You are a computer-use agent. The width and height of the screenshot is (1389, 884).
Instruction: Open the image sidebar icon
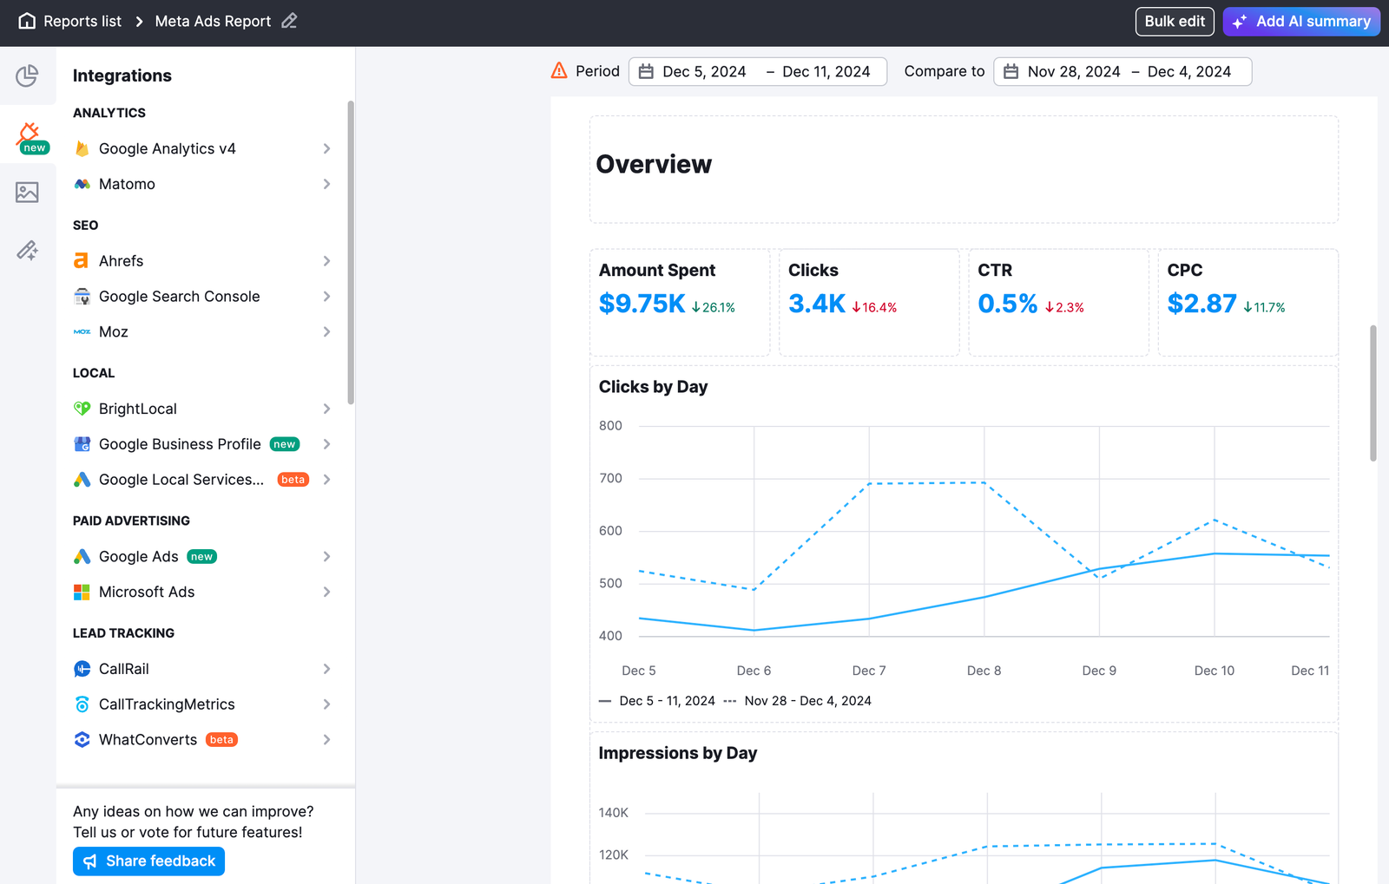click(27, 192)
